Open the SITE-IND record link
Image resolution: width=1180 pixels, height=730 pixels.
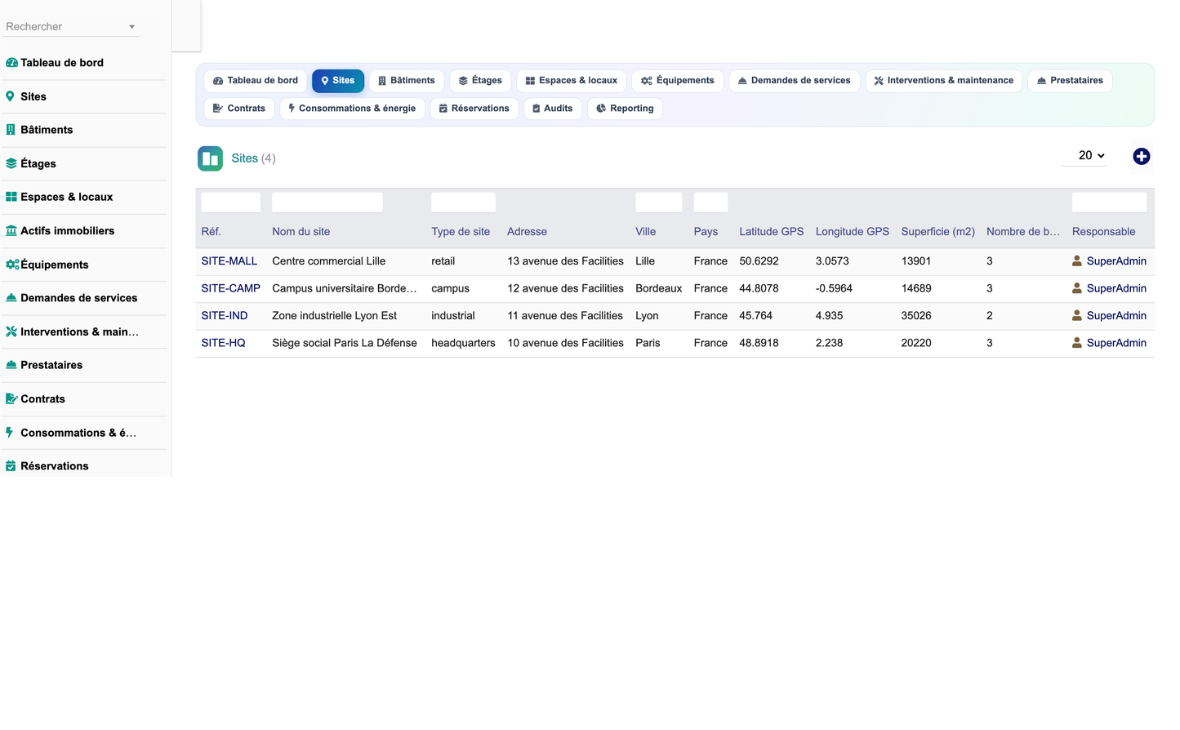(x=225, y=315)
